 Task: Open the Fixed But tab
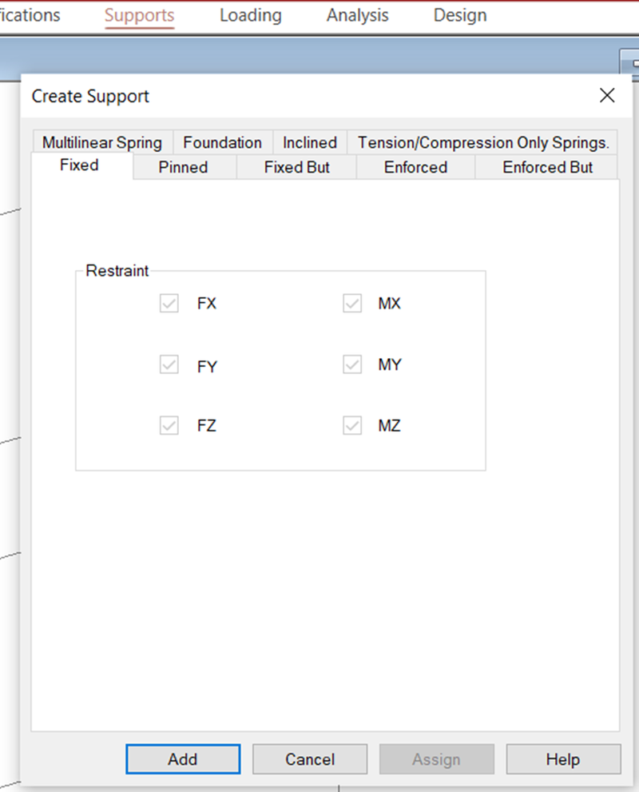click(297, 167)
